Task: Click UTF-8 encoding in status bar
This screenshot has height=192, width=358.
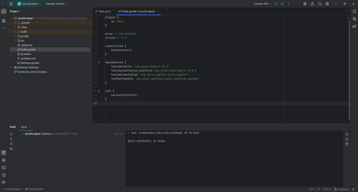Action: pyautogui.click(x=326, y=189)
